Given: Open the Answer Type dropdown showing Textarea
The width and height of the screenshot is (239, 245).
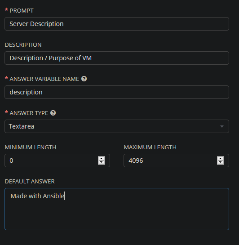Looking at the screenshot, I should (117, 126).
